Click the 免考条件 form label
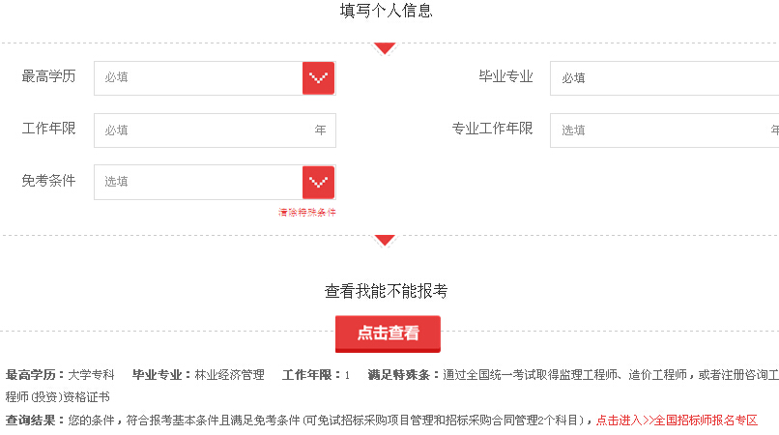Viewport: 779px width, 435px height. pos(48,180)
